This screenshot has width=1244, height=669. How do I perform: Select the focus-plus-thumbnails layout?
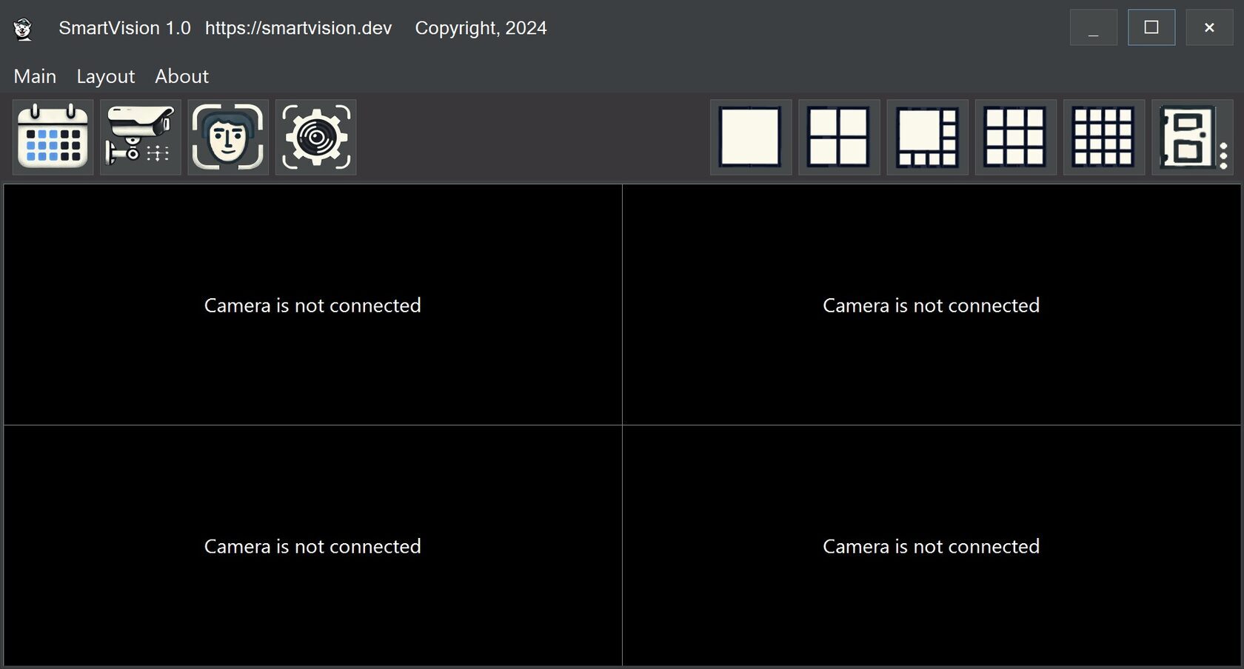coord(926,137)
